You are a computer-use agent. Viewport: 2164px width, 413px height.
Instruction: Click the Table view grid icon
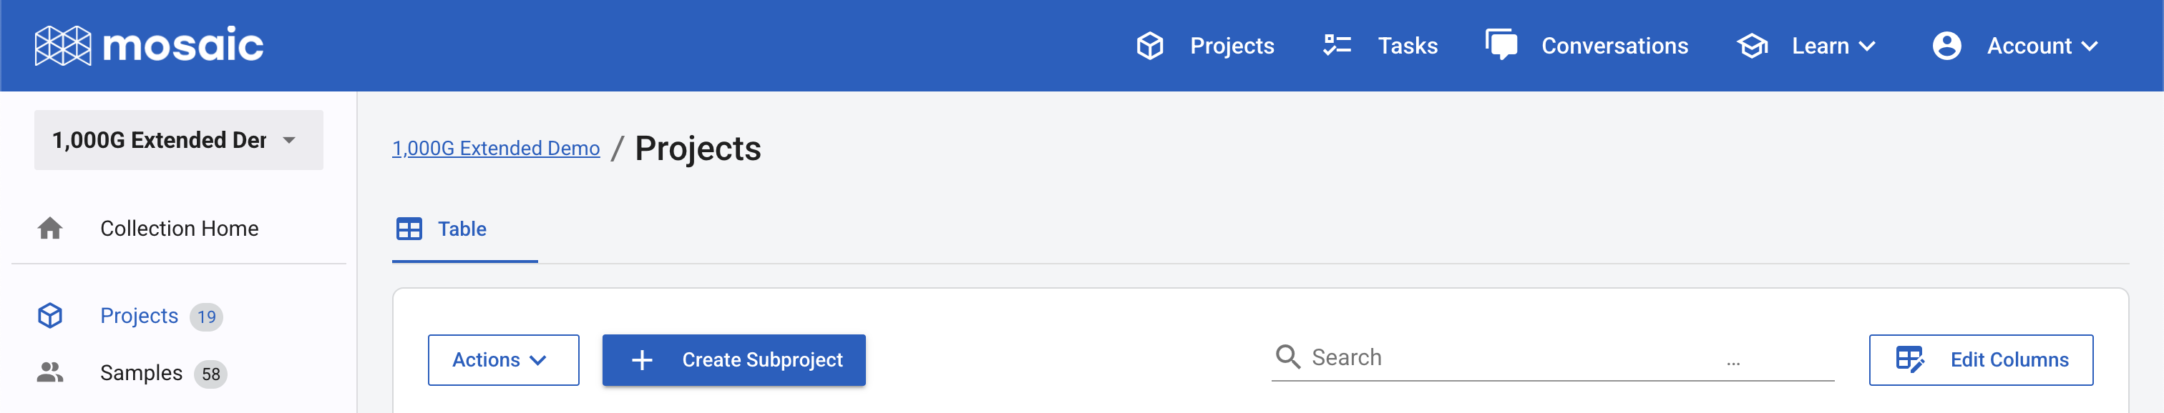(409, 229)
